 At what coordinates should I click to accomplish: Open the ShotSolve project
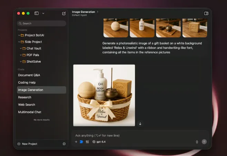pos(34,62)
